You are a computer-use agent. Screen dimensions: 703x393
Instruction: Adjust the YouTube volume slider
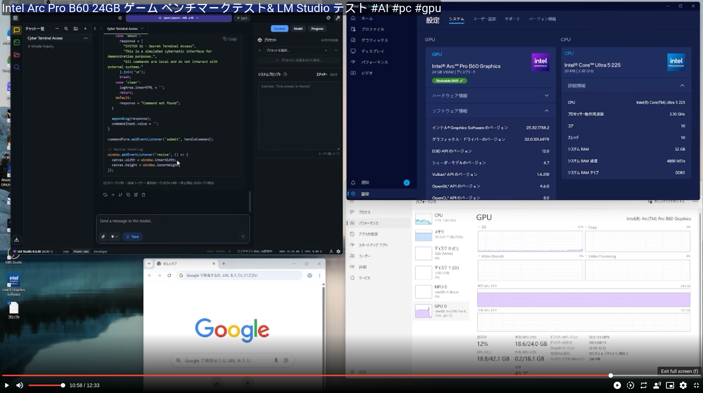coord(46,385)
